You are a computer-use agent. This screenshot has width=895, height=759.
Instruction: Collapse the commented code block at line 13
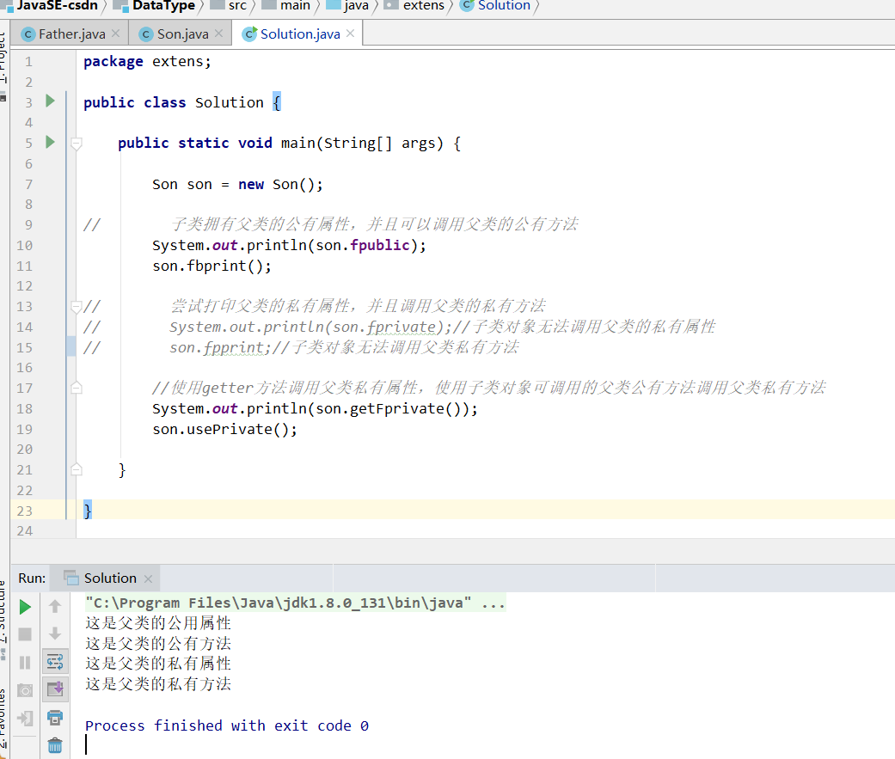tap(76, 305)
